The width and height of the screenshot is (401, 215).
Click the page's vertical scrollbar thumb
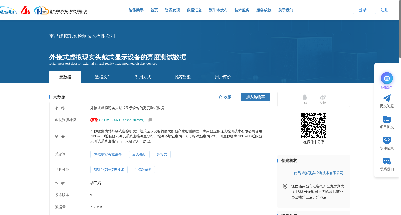(400, 29)
